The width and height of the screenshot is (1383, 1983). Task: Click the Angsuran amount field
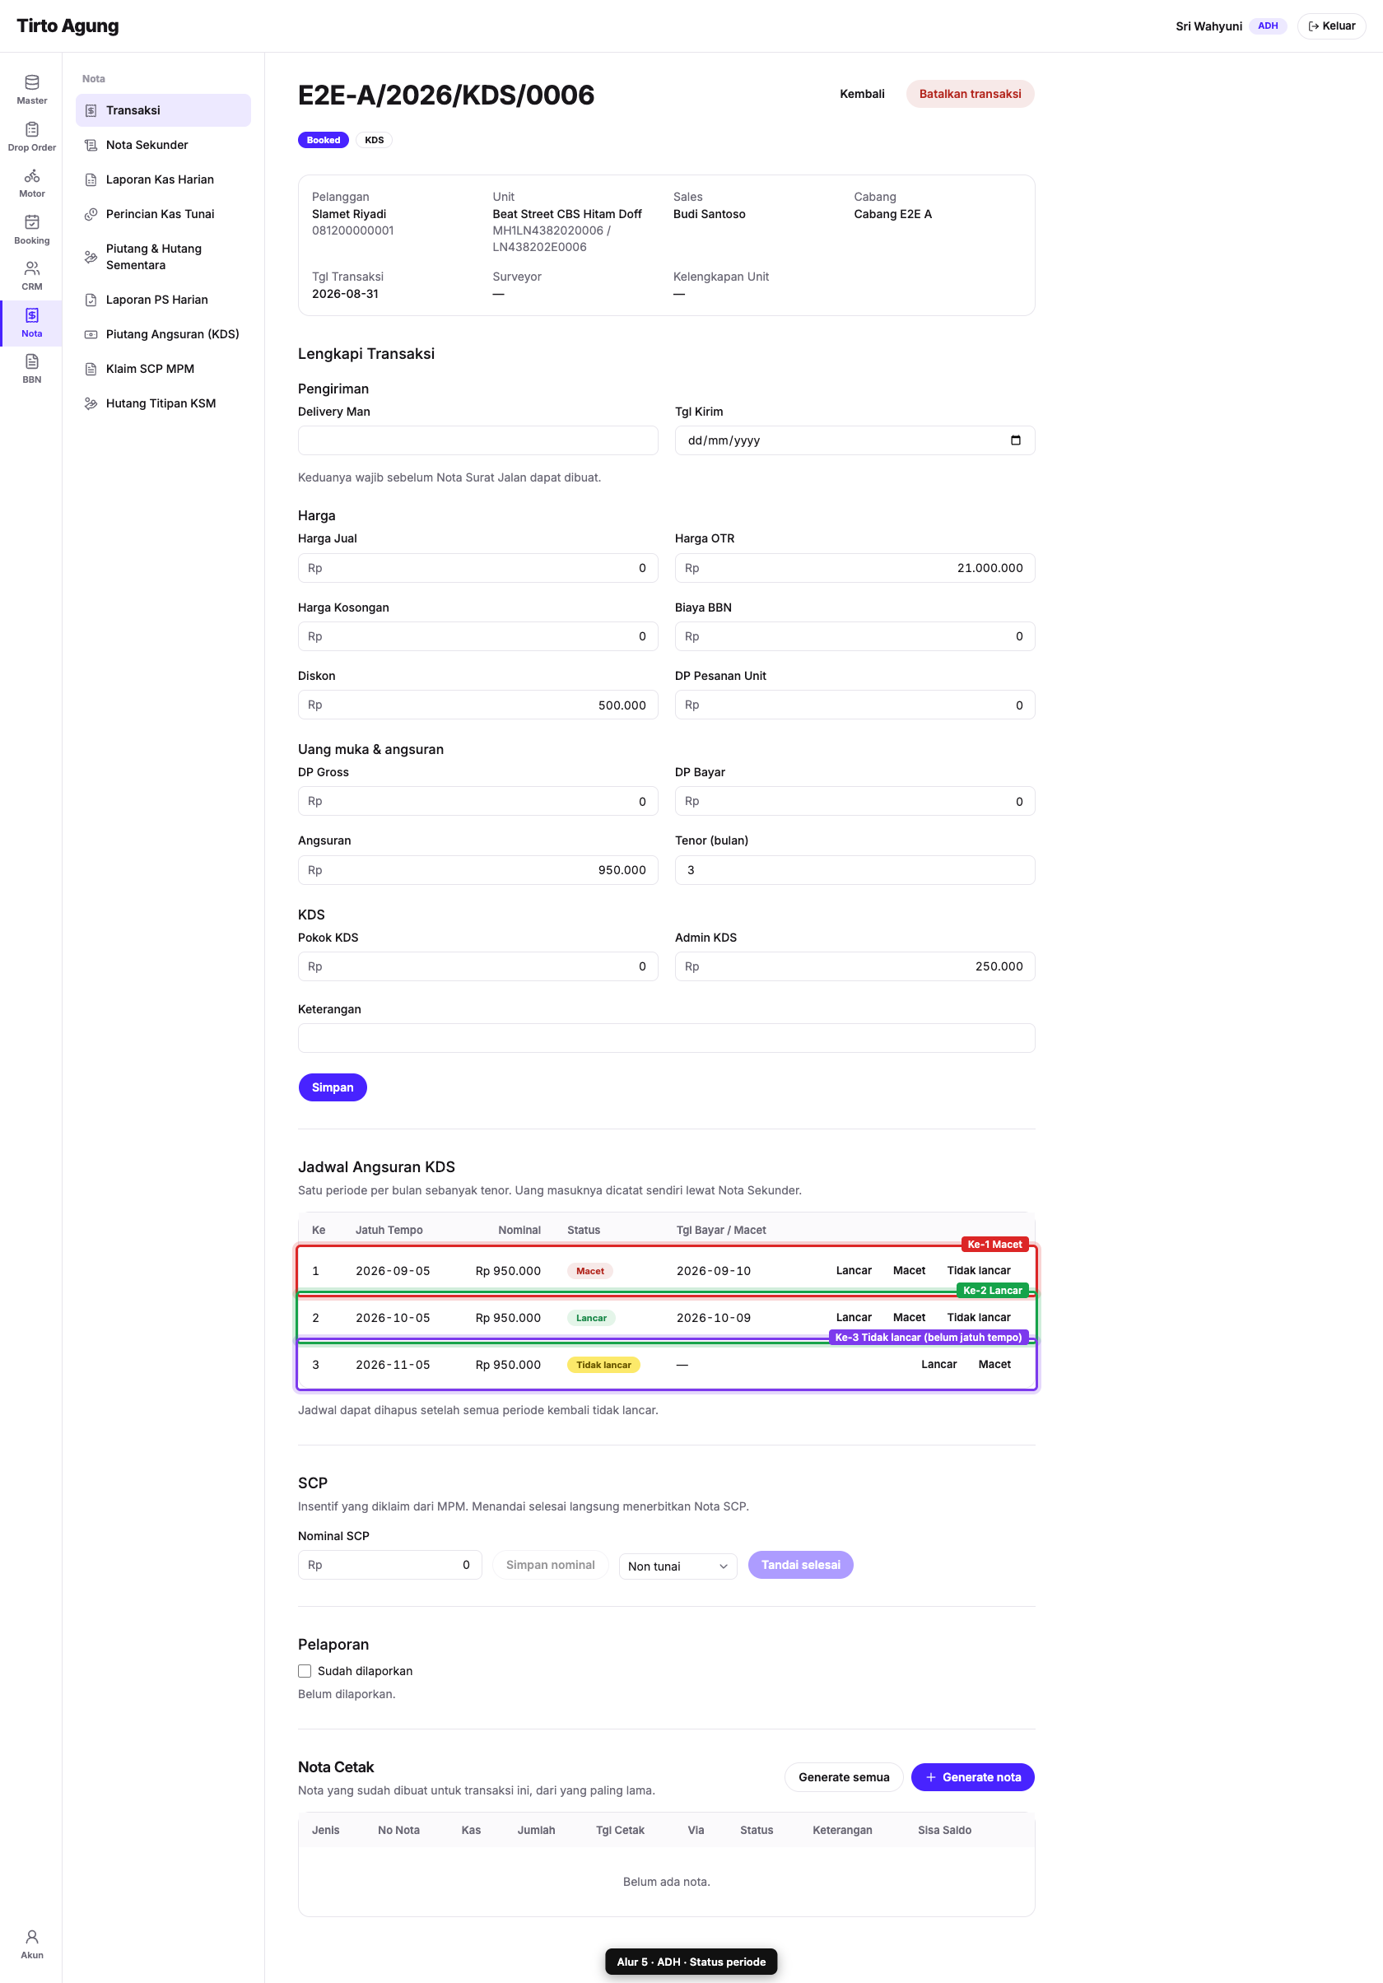click(x=477, y=870)
